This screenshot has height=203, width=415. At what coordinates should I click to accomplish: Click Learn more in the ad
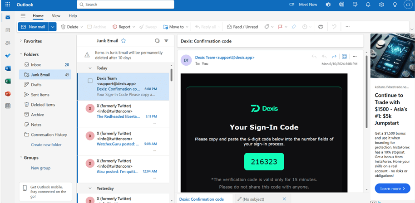(392, 188)
